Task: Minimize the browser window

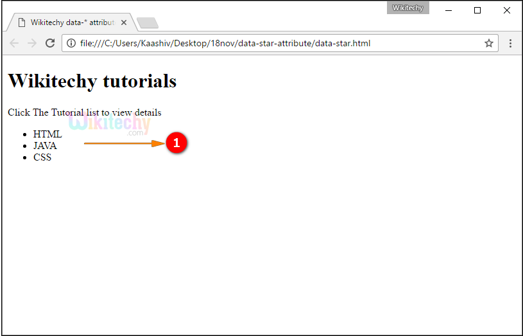Action: point(449,10)
